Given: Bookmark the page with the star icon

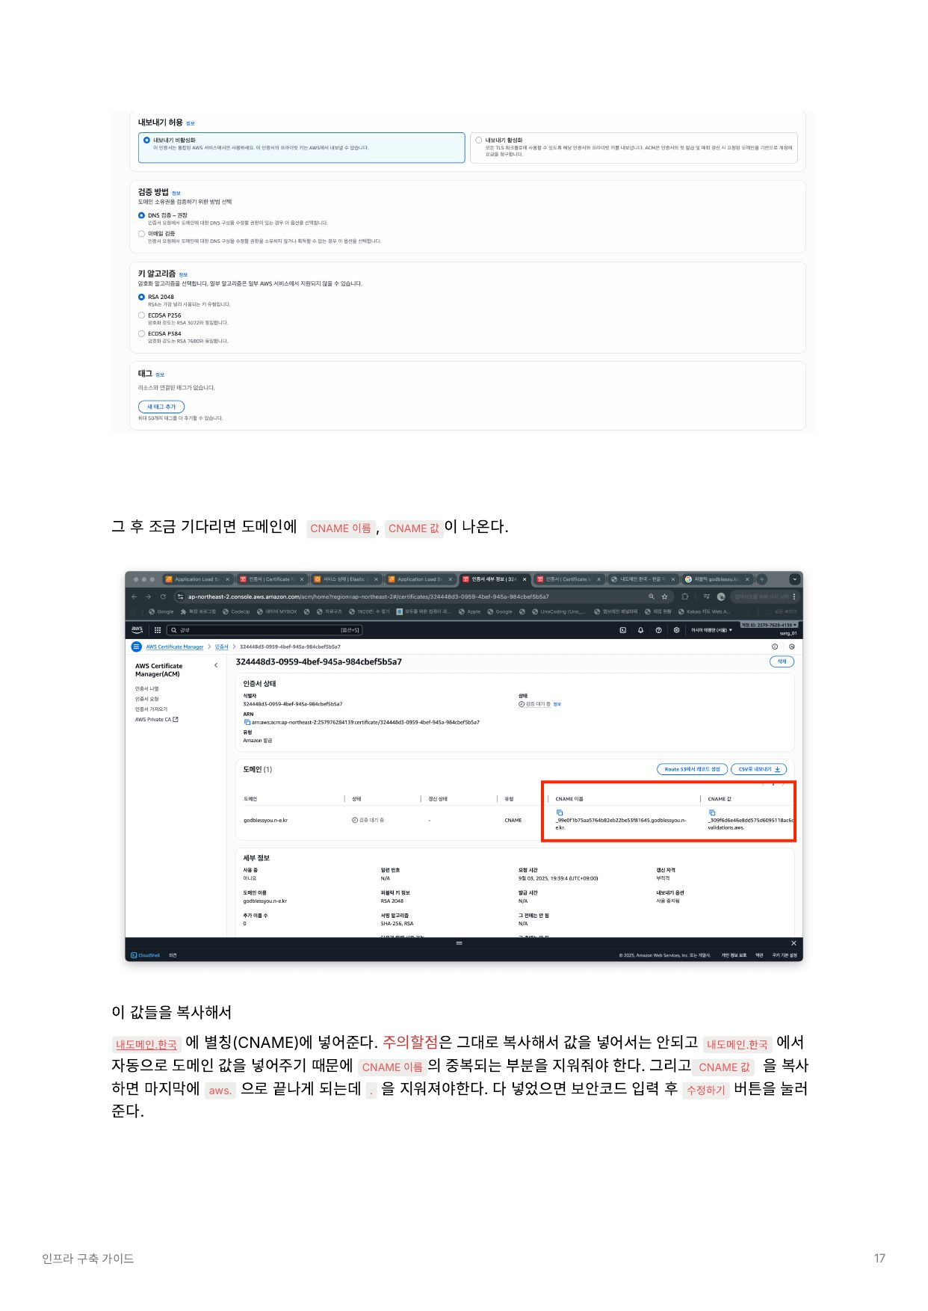Looking at the screenshot, I should tap(664, 596).
